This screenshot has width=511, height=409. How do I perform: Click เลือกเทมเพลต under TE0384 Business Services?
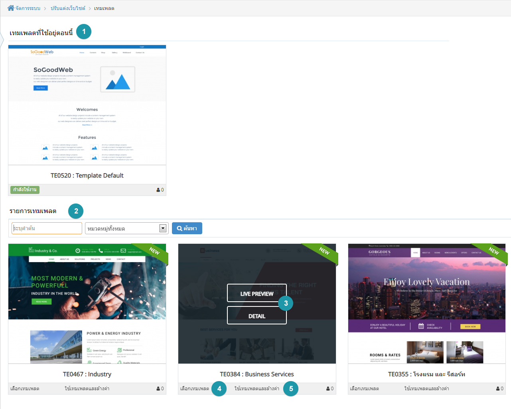click(x=195, y=389)
